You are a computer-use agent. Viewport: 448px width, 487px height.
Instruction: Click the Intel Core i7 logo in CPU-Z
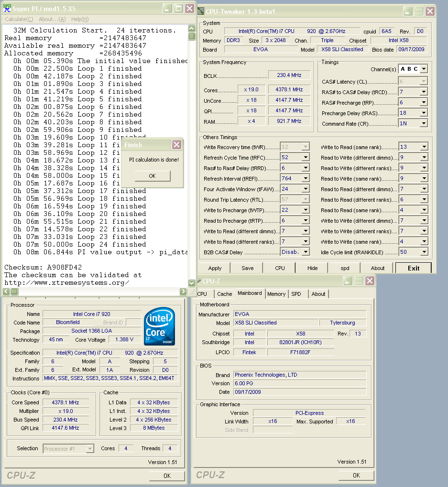click(x=160, y=326)
